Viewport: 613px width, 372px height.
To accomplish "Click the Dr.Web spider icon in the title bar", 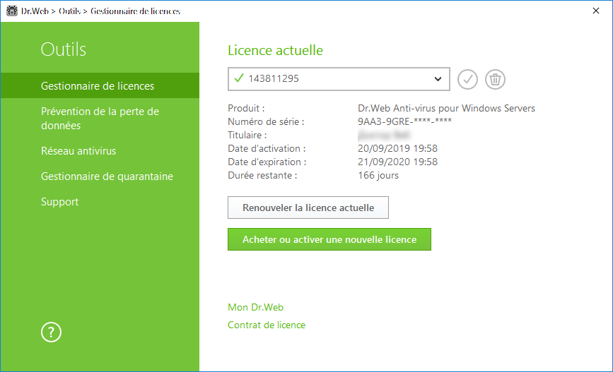I will (x=12, y=11).
